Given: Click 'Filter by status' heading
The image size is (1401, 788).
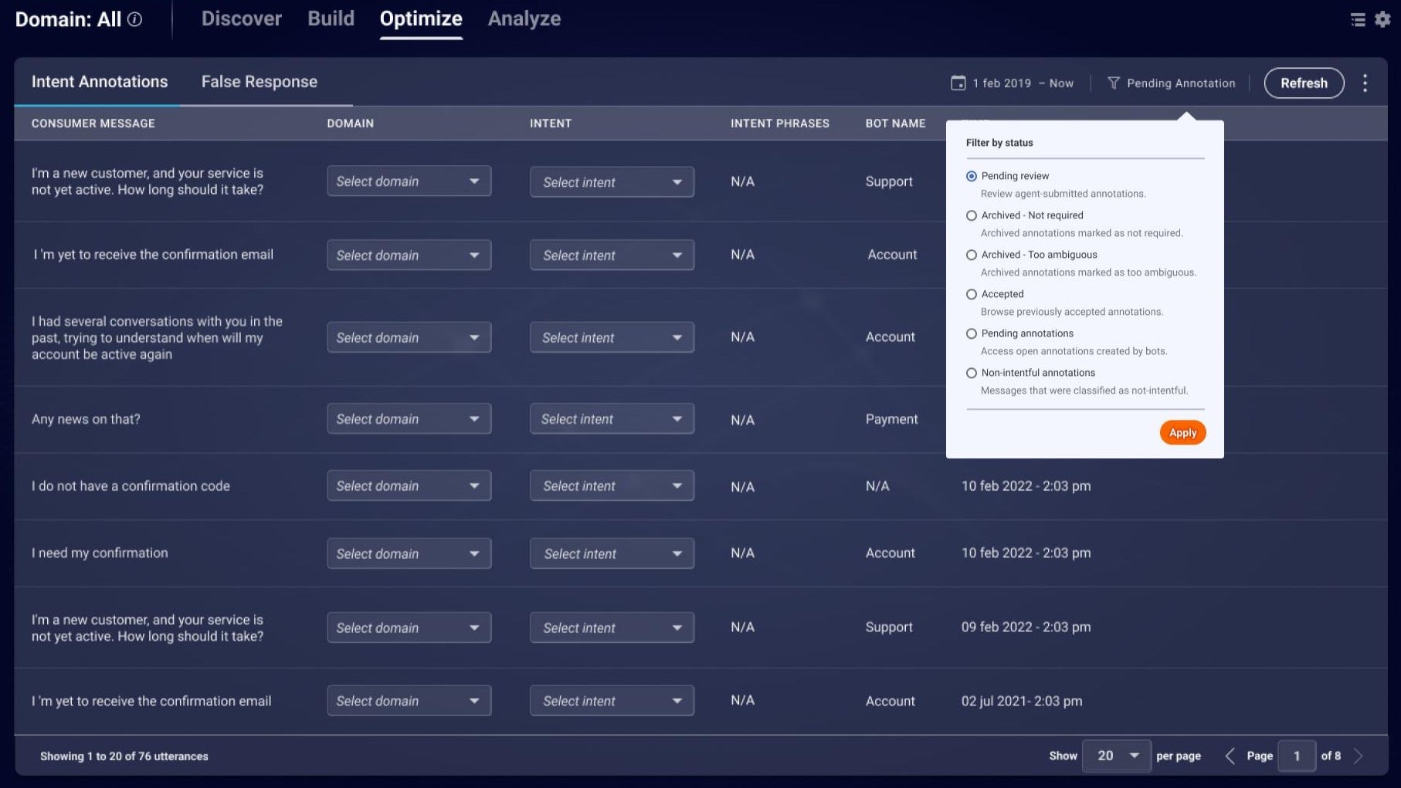Looking at the screenshot, I should pyautogui.click(x=999, y=143).
